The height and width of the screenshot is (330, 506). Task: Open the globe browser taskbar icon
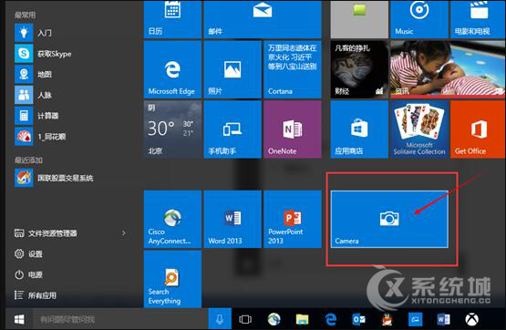click(x=274, y=319)
